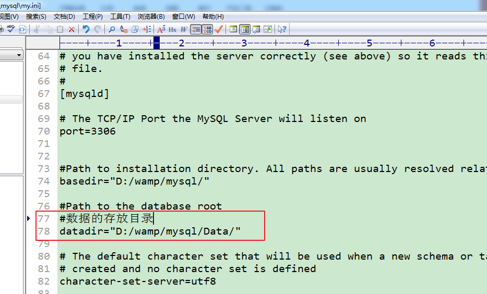Image resolution: width=487 pixels, height=294 pixels.
Task: Click the '#Path to installation directory' comment
Action: 274,169
